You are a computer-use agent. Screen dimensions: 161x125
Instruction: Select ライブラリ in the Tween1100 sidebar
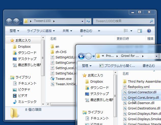pyautogui.click(x=20, y=77)
